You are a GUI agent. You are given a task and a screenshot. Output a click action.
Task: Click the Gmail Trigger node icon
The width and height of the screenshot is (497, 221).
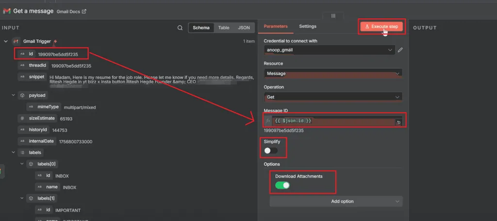click(16, 42)
